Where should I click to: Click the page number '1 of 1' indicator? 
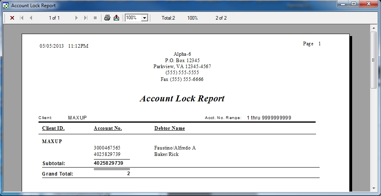(x=54, y=18)
